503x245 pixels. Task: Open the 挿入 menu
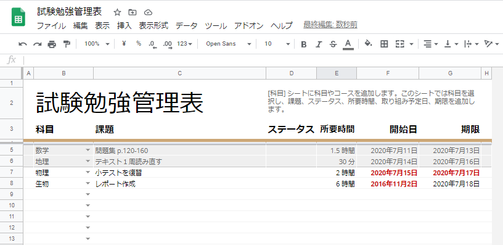[124, 26]
